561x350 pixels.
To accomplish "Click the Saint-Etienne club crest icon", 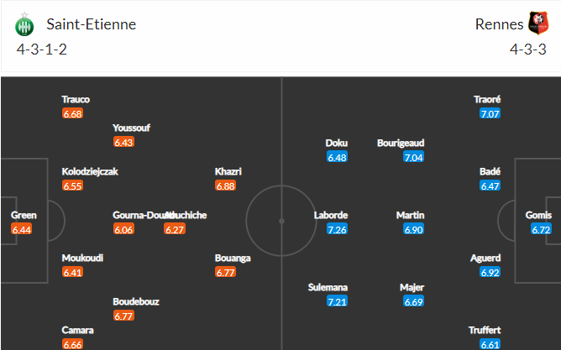I will tap(24, 25).
